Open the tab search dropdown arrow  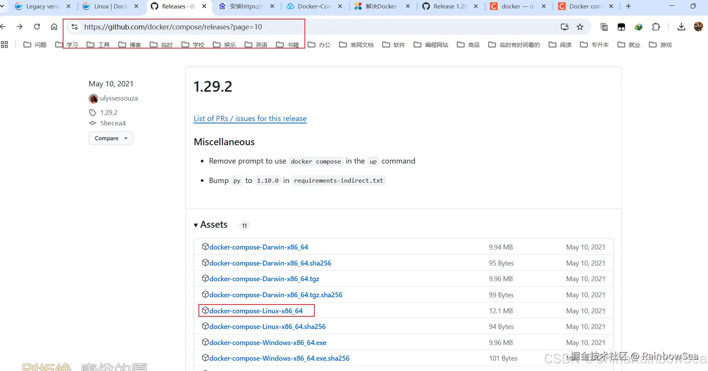(x=2, y=6)
